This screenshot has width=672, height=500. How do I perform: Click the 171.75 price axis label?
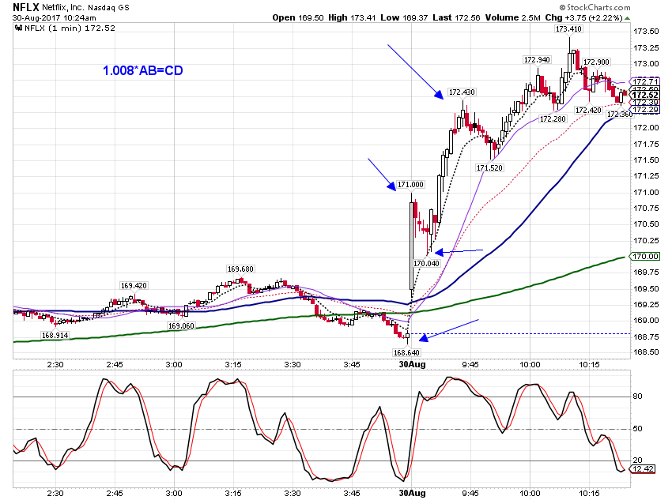tap(646, 144)
